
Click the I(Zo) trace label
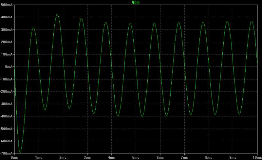coord(136,2)
